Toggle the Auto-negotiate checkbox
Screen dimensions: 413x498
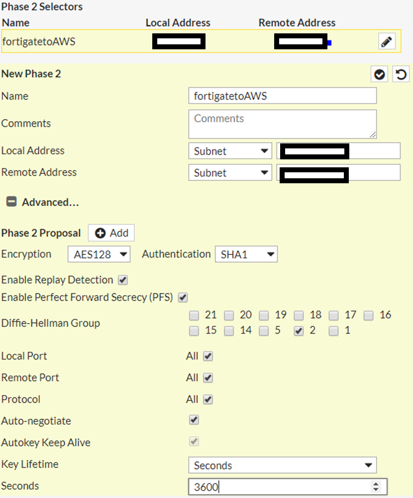(194, 420)
